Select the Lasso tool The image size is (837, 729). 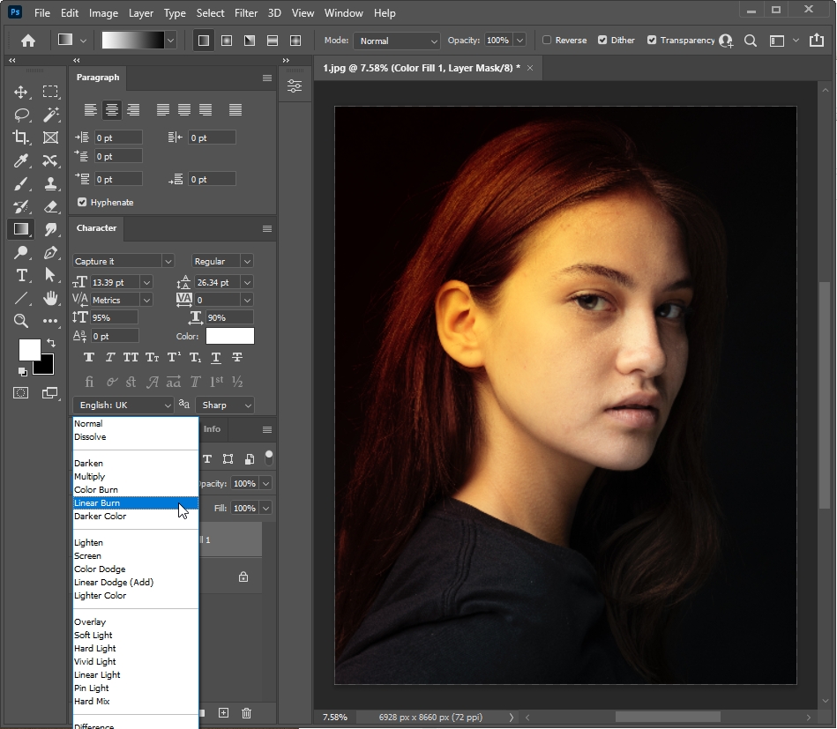click(21, 115)
